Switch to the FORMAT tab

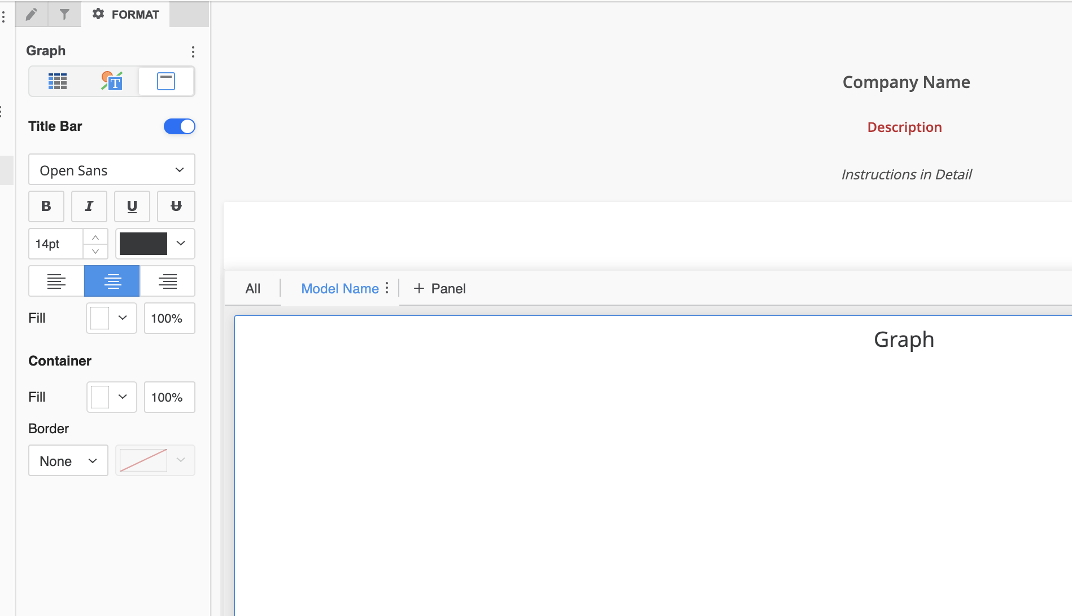(125, 14)
